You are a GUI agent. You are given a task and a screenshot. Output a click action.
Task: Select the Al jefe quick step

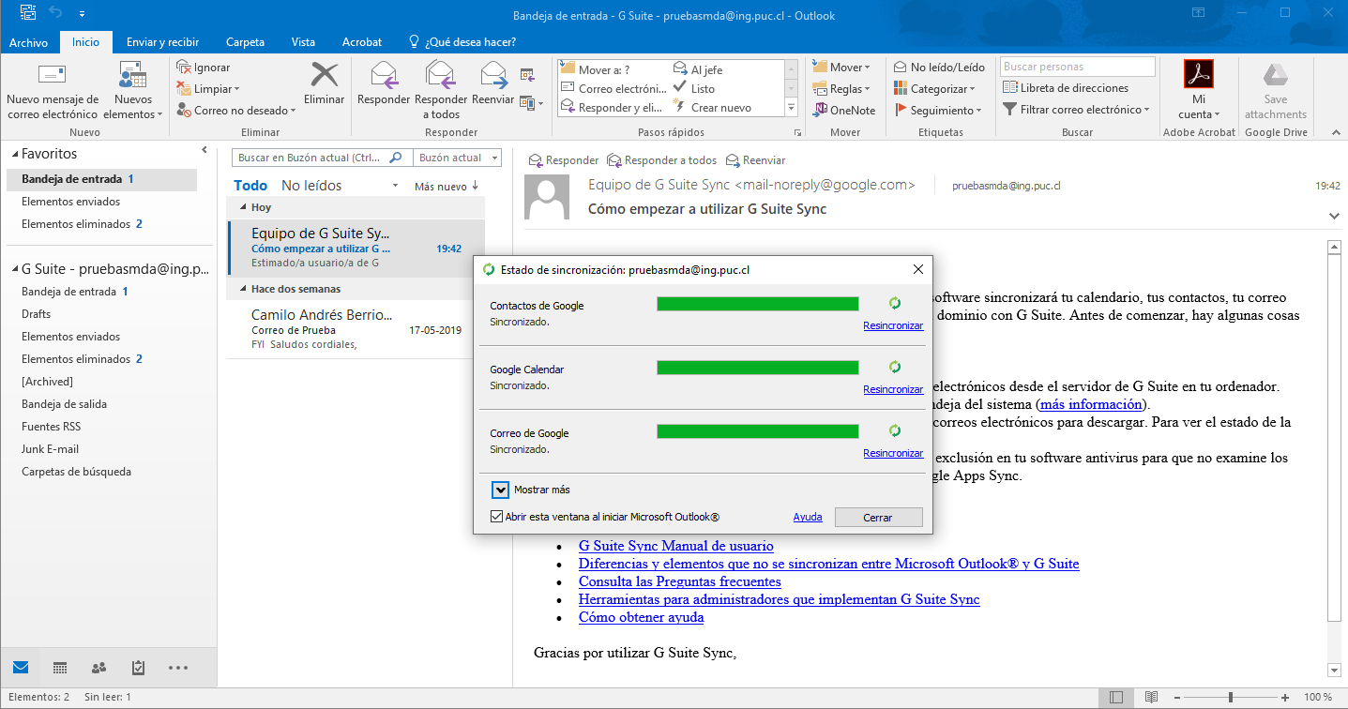[x=698, y=69]
